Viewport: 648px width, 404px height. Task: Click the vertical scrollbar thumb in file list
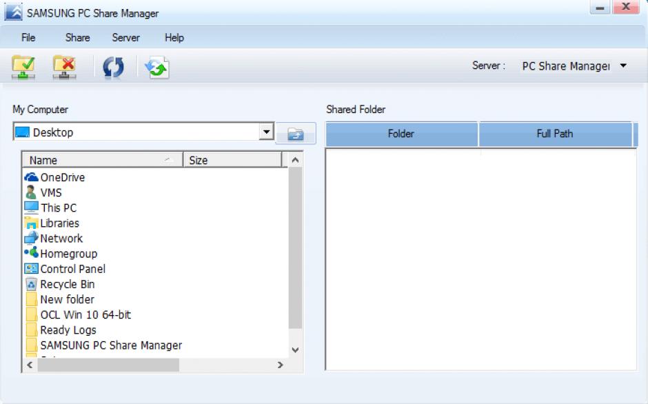pos(295,248)
